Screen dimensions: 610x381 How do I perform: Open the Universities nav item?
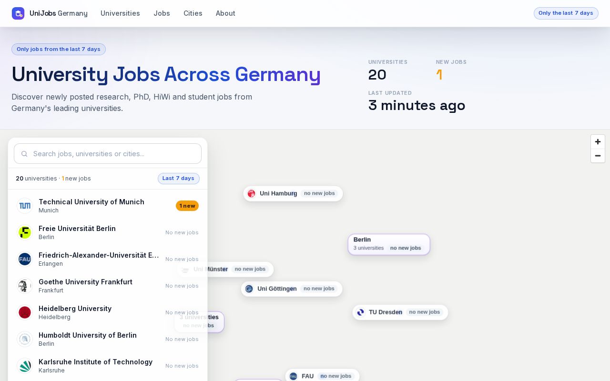[x=120, y=13]
